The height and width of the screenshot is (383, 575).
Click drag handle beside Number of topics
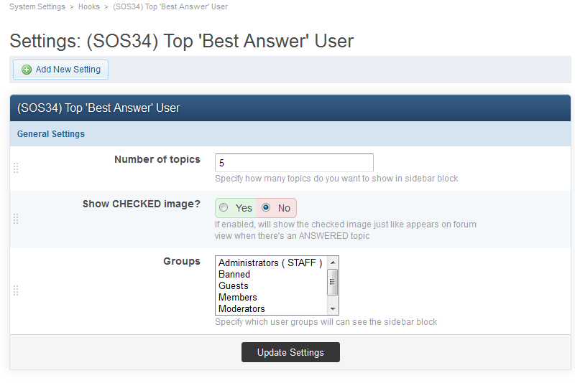click(x=16, y=168)
